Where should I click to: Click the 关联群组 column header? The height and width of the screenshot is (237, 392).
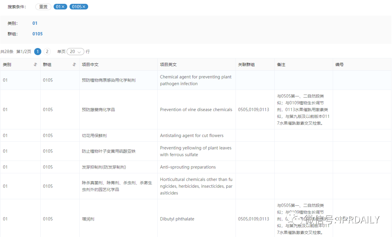point(255,65)
